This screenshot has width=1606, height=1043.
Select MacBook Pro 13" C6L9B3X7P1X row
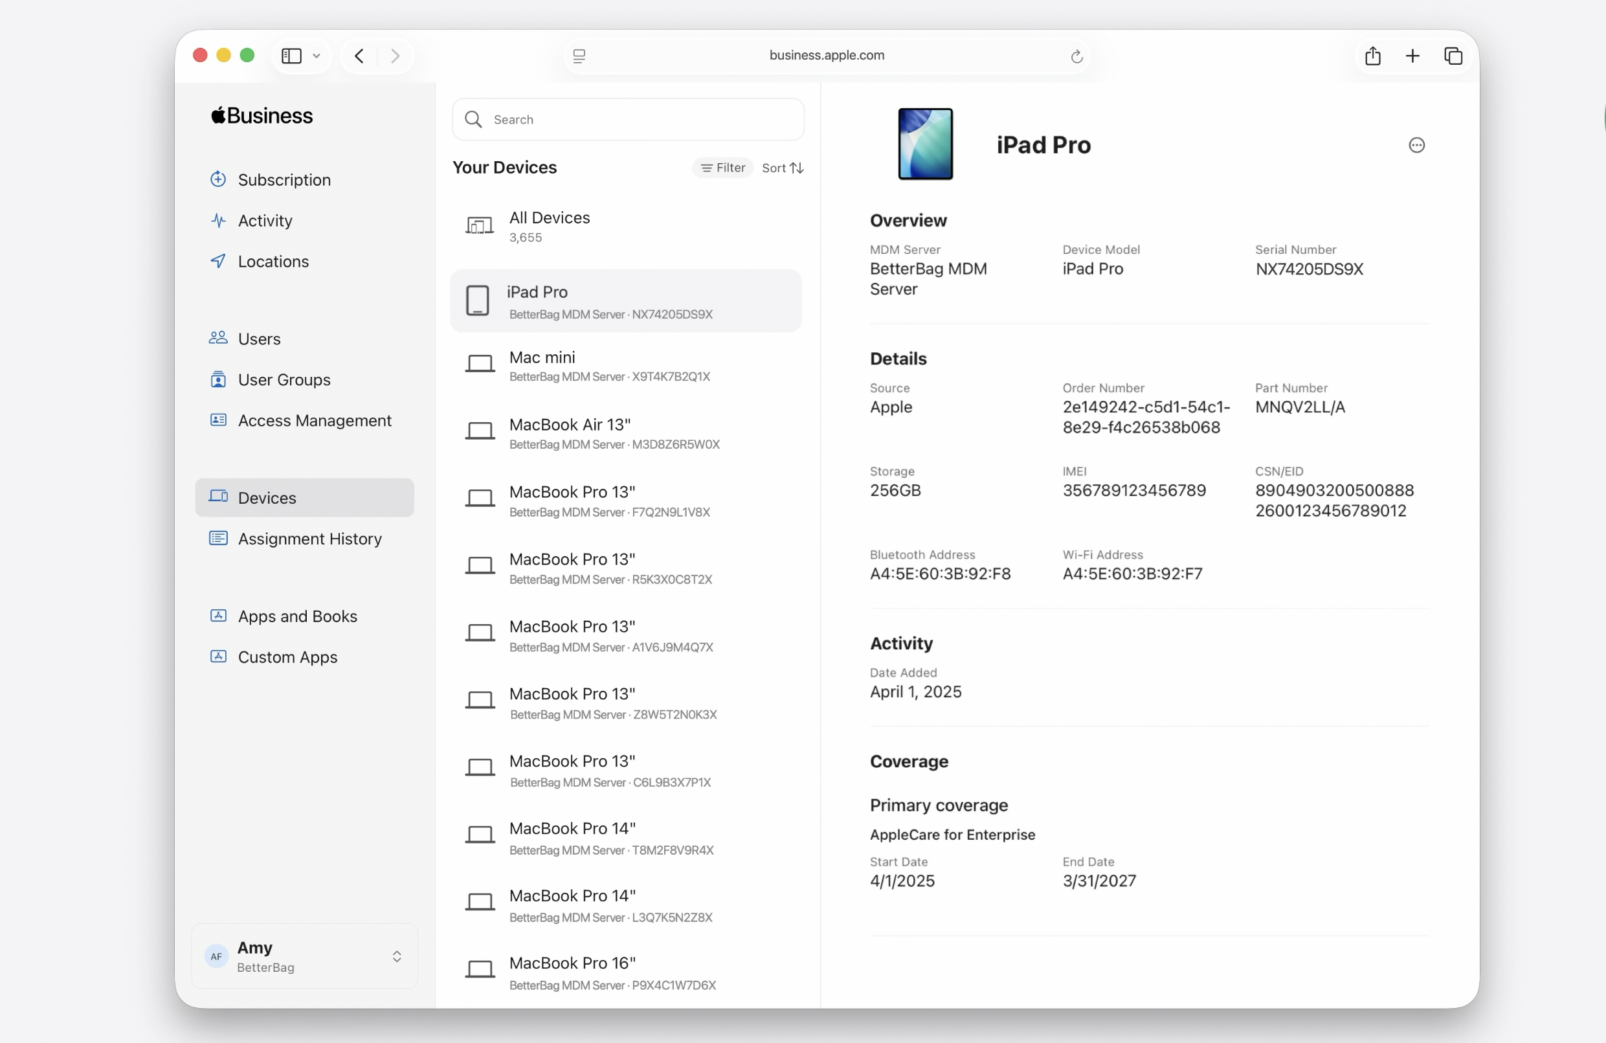(x=626, y=770)
